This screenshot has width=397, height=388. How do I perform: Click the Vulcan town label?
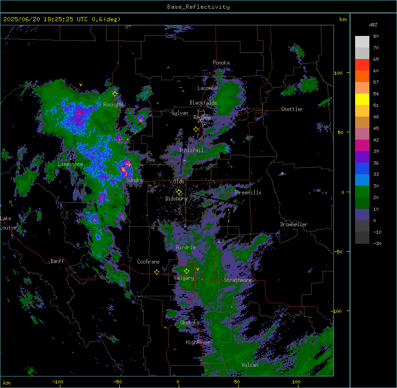tap(250, 365)
